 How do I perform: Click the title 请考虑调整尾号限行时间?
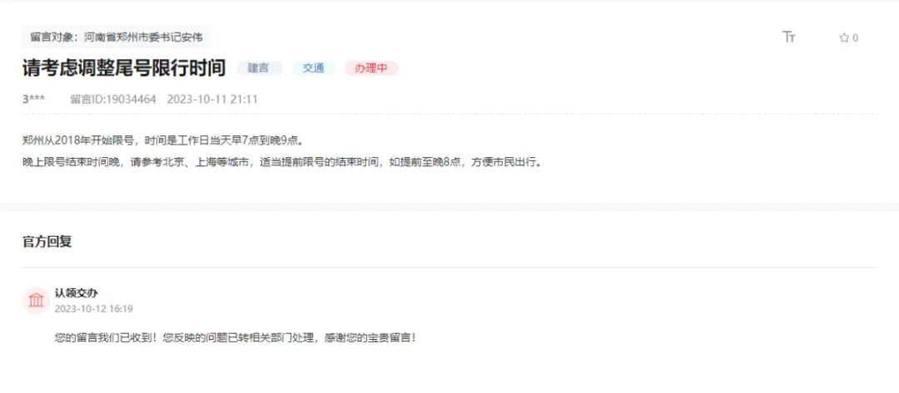pyautogui.click(x=124, y=68)
